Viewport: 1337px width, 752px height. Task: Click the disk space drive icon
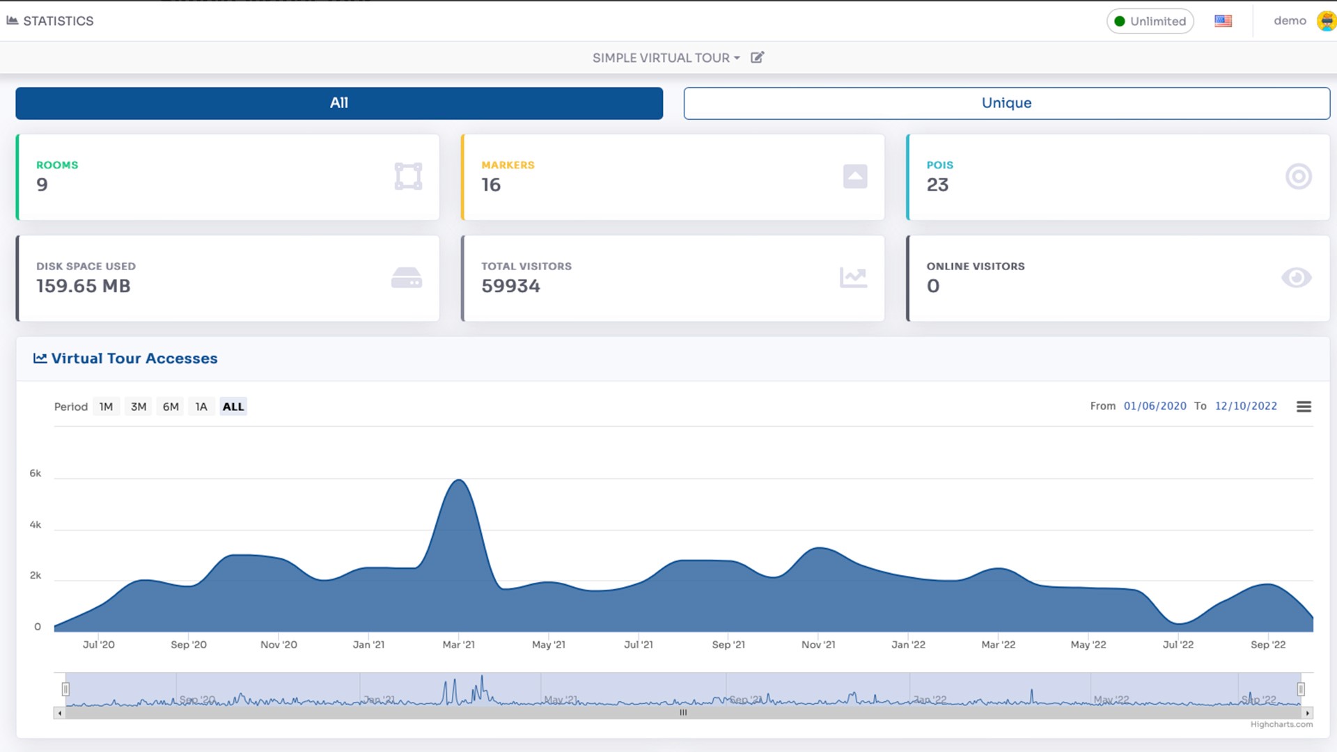[407, 278]
